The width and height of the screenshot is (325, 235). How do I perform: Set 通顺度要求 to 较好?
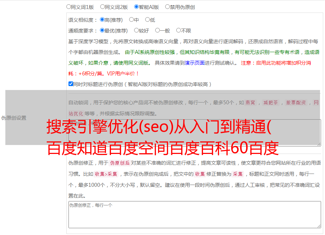tap(136, 30)
